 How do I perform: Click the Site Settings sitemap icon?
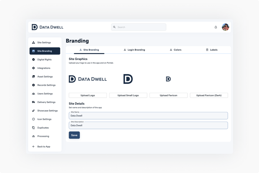tap(33, 42)
